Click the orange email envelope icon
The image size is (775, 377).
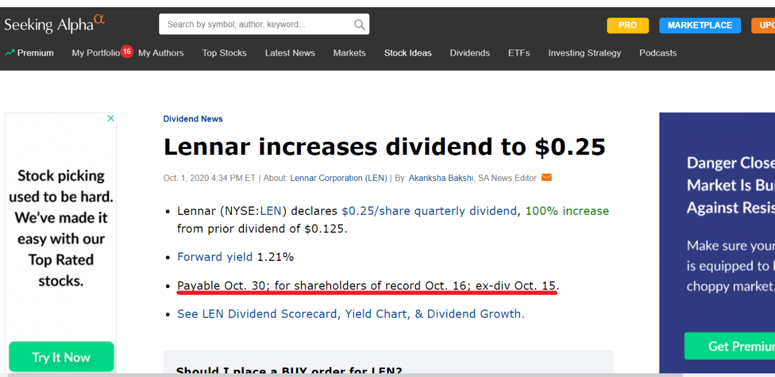tap(546, 178)
